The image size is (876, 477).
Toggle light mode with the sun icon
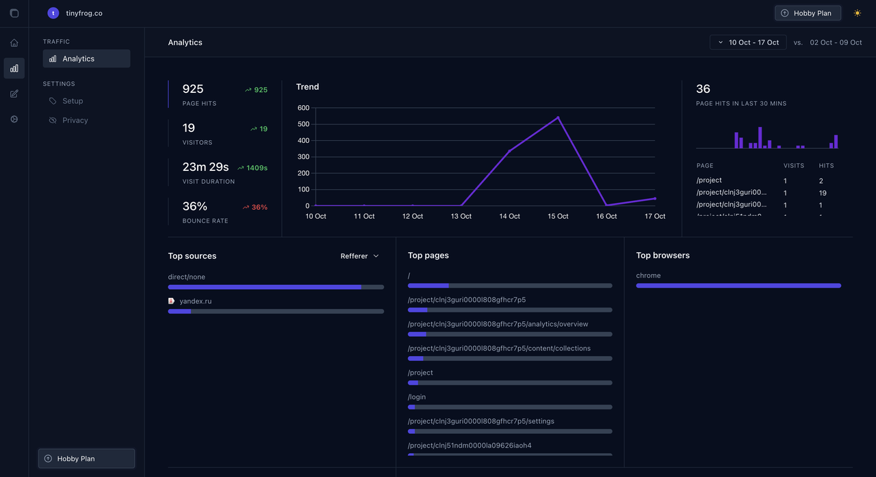tap(858, 13)
